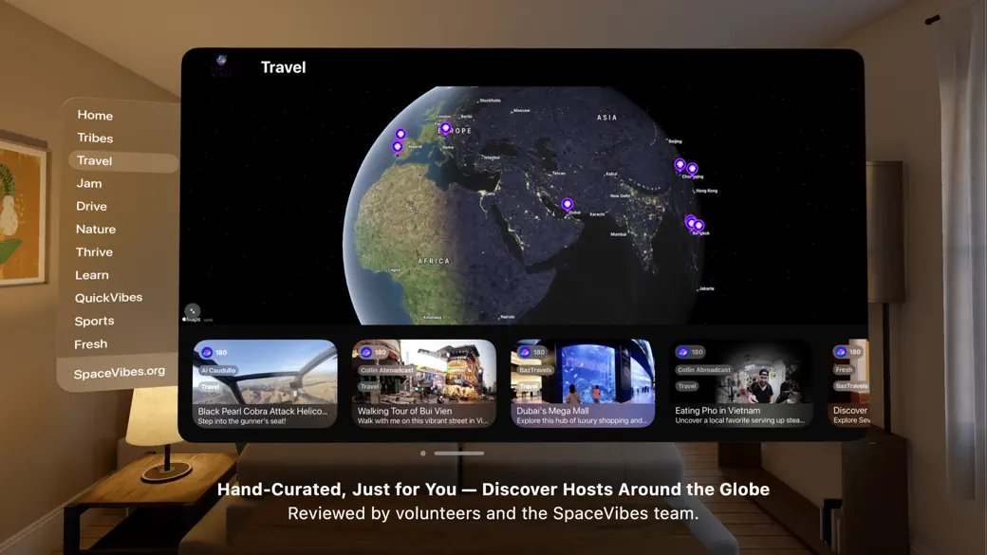Click the 180 badge on Walking Tour of Bui Vien
Viewport: 987px width, 555px height.
click(374, 352)
